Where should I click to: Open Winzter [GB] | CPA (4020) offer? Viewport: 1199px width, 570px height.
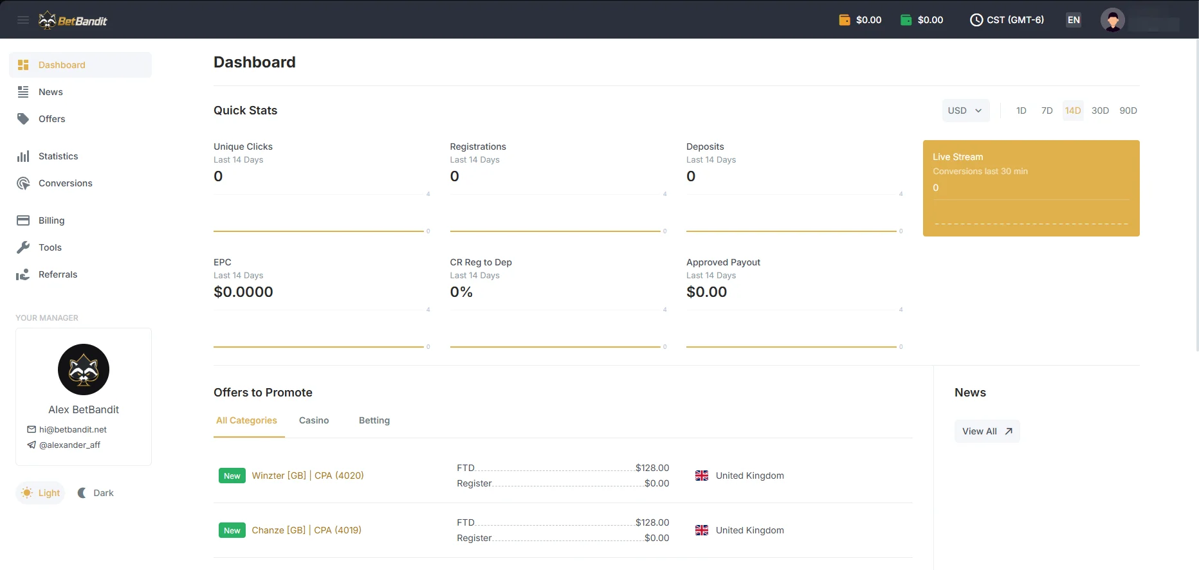tap(308, 476)
